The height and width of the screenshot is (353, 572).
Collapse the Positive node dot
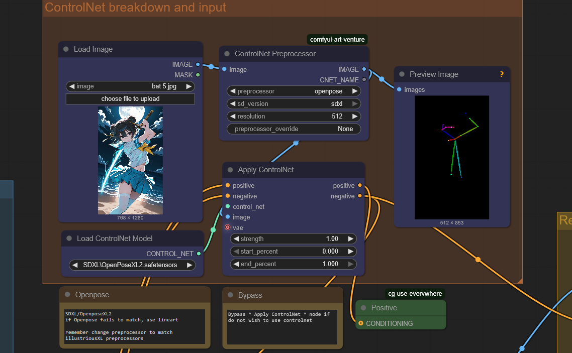(x=363, y=308)
